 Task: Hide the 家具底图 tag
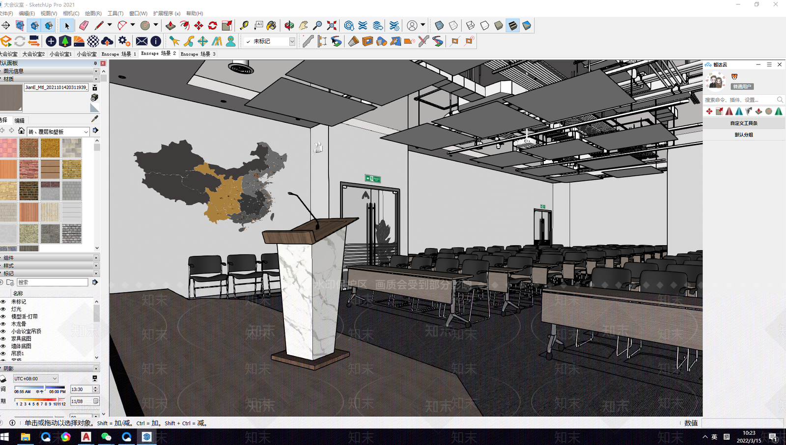[x=3, y=338]
